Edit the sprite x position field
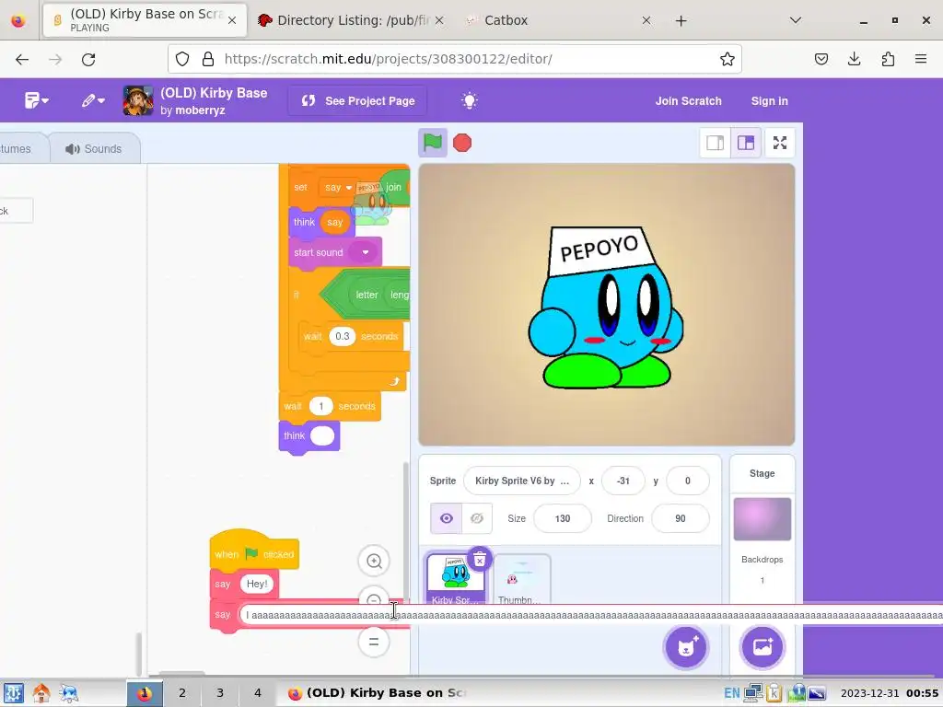Image resolution: width=943 pixels, height=707 pixels. pyautogui.click(x=623, y=481)
